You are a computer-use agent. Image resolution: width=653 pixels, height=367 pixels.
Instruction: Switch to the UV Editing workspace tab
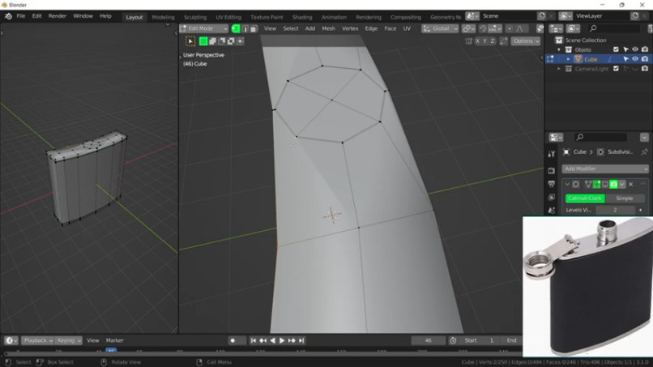pos(228,17)
